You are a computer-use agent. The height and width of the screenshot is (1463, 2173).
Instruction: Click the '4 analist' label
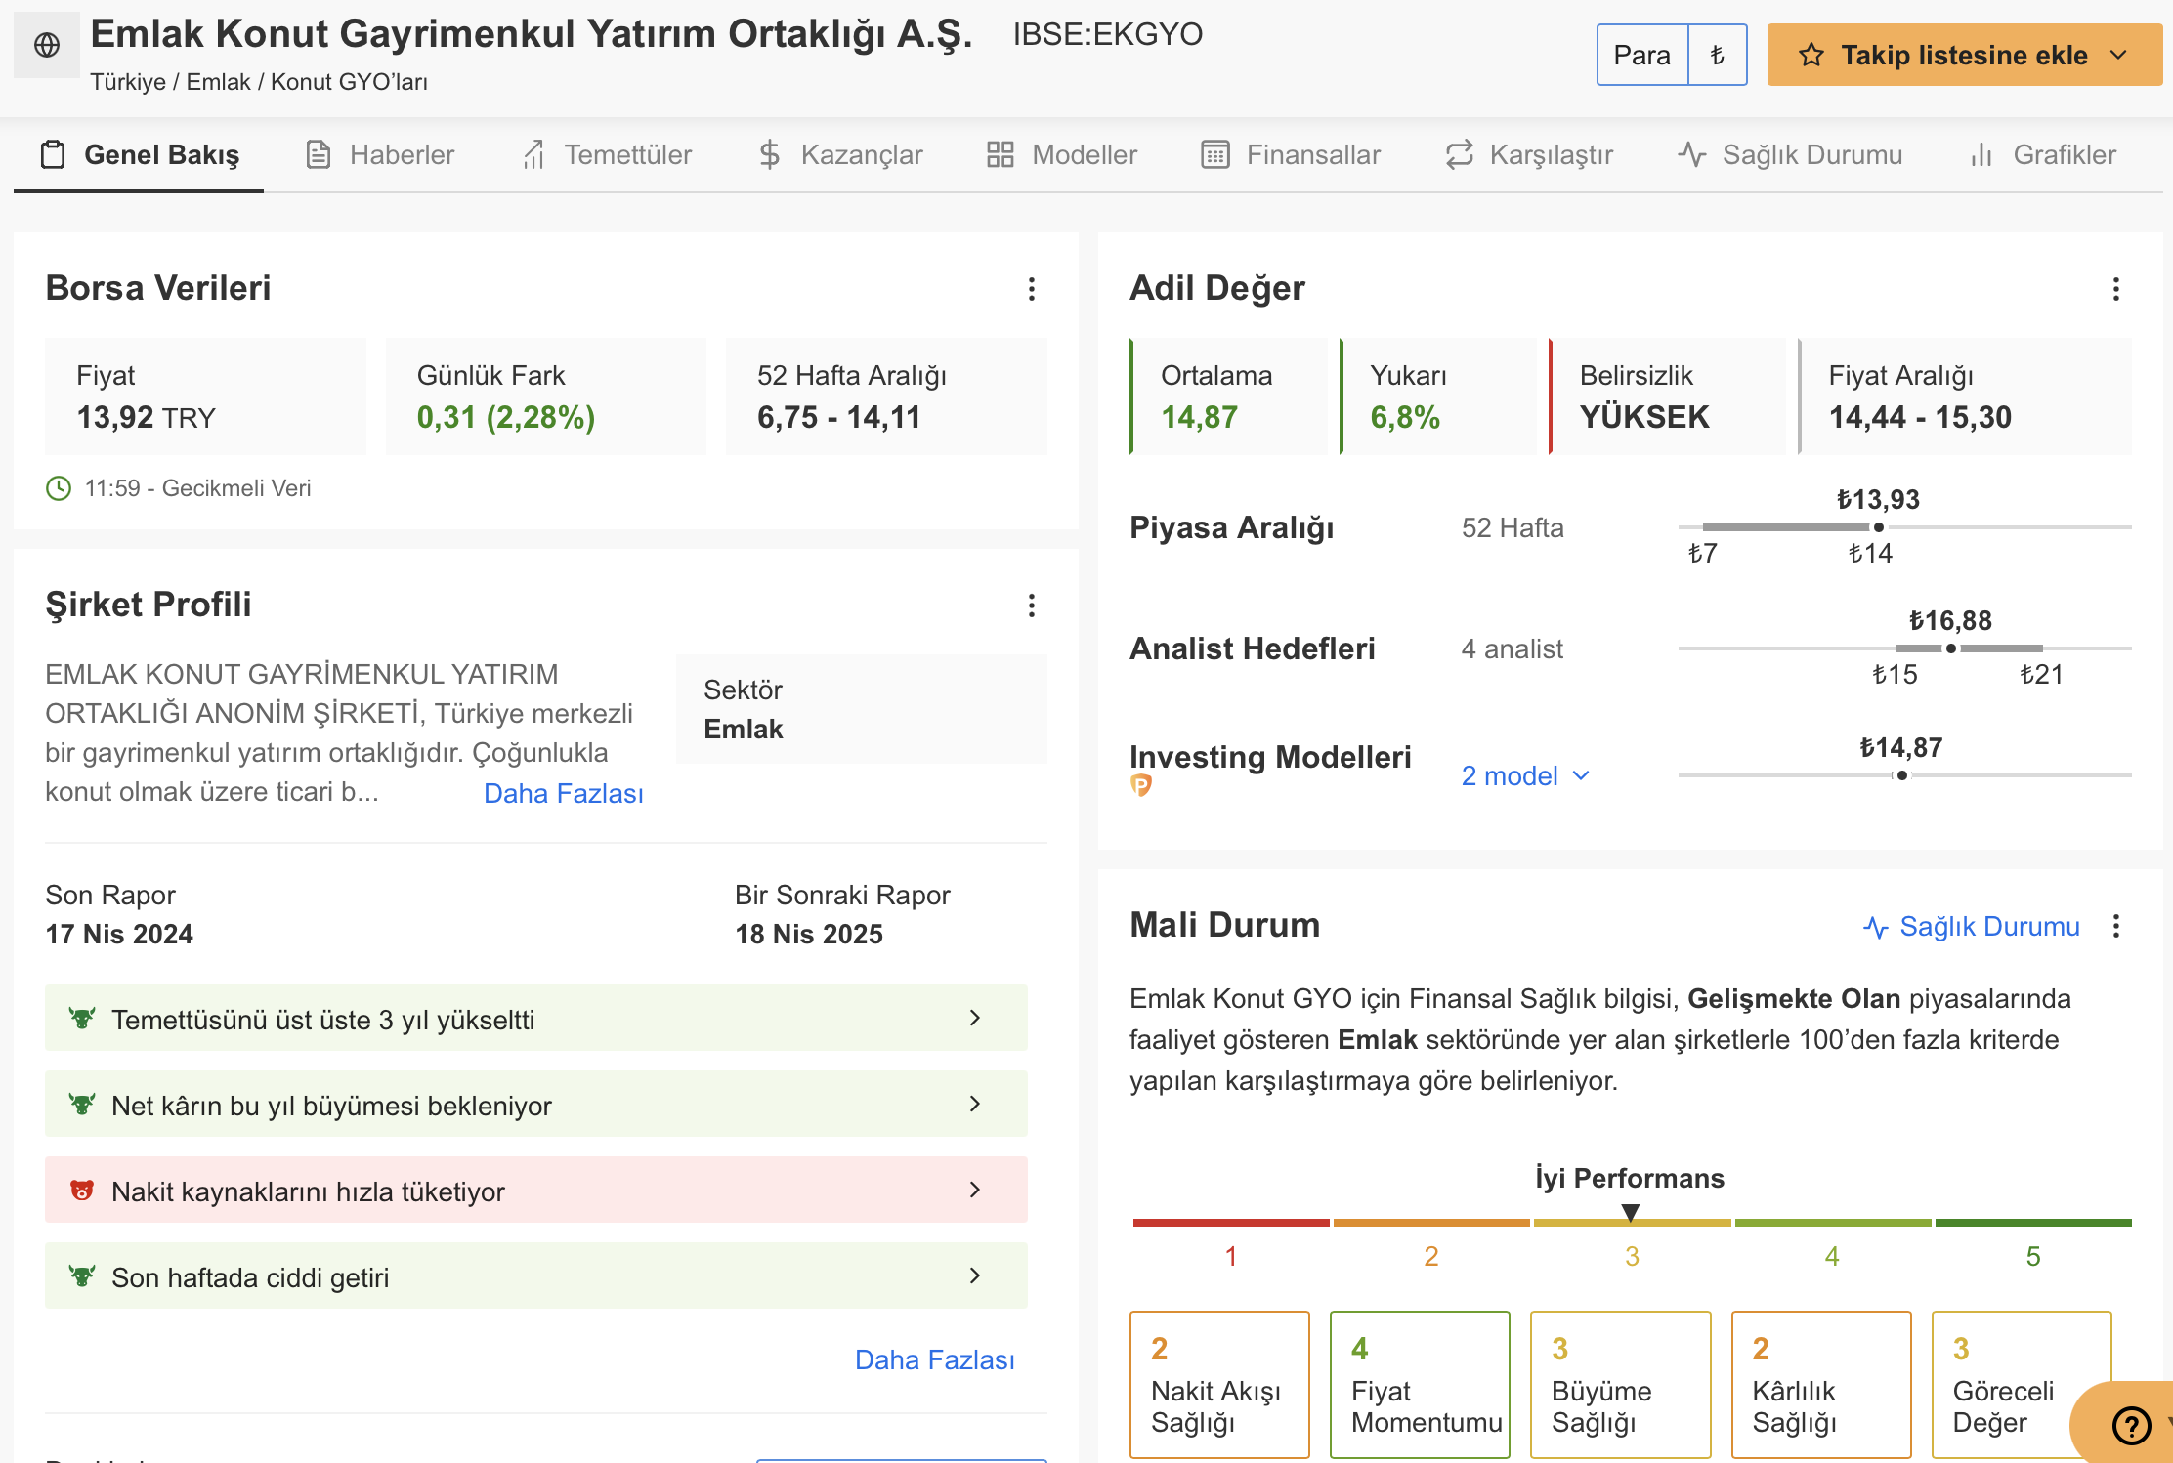[x=1513, y=648]
